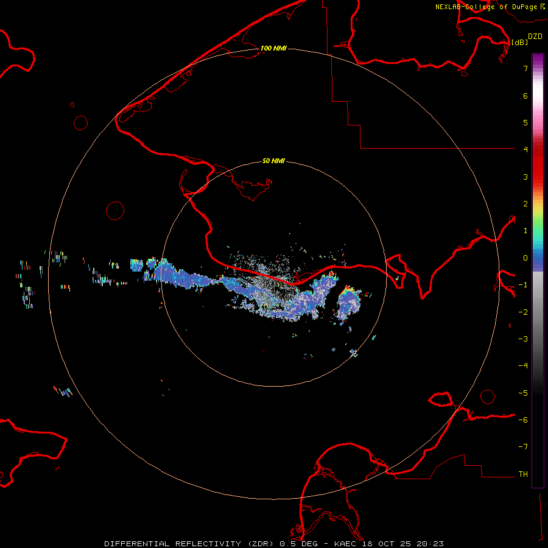The height and width of the screenshot is (548, 548).
Task: Click the "7" tick label on color scale
Action: [x=525, y=68]
